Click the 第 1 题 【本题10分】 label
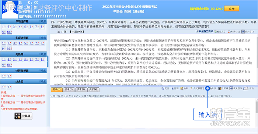Screen dimensions: 258x134 70,32
